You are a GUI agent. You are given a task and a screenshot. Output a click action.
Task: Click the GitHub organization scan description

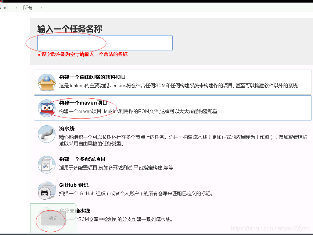click(136, 194)
